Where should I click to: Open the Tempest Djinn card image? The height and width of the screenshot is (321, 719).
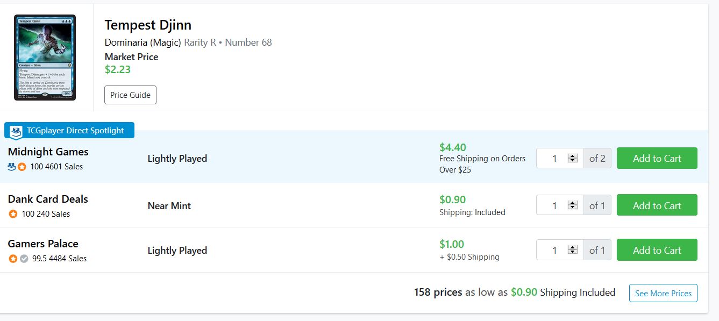point(45,57)
